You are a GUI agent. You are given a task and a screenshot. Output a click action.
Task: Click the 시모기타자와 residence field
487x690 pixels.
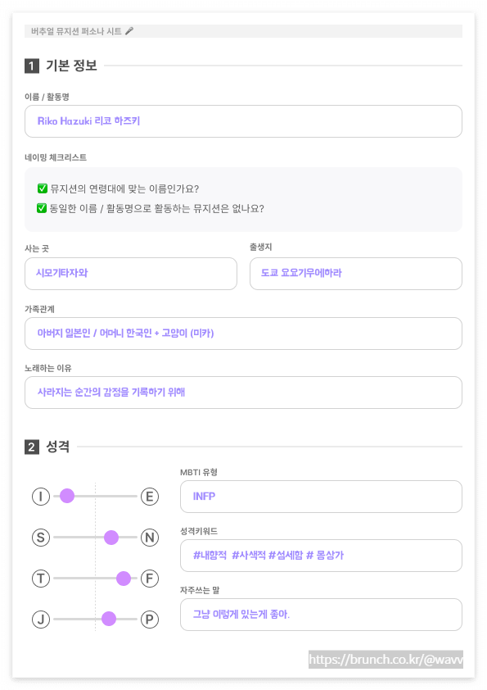[x=130, y=273]
